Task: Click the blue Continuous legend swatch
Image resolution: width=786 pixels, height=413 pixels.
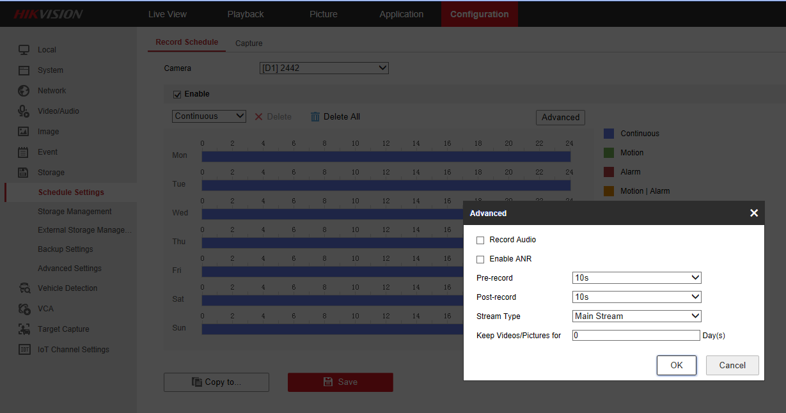Action: tap(609, 134)
